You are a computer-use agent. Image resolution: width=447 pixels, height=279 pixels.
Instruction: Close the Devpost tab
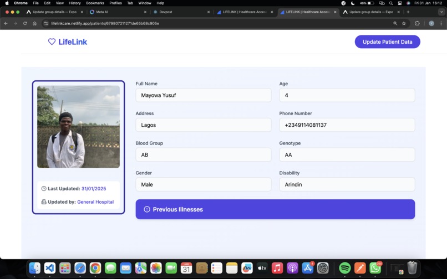(x=209, y=12)
